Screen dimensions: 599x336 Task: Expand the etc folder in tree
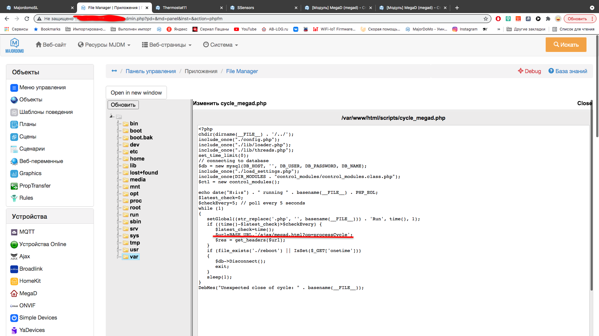point(118,152)
